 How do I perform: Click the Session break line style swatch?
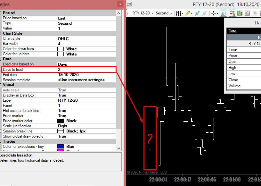point(61,131)
